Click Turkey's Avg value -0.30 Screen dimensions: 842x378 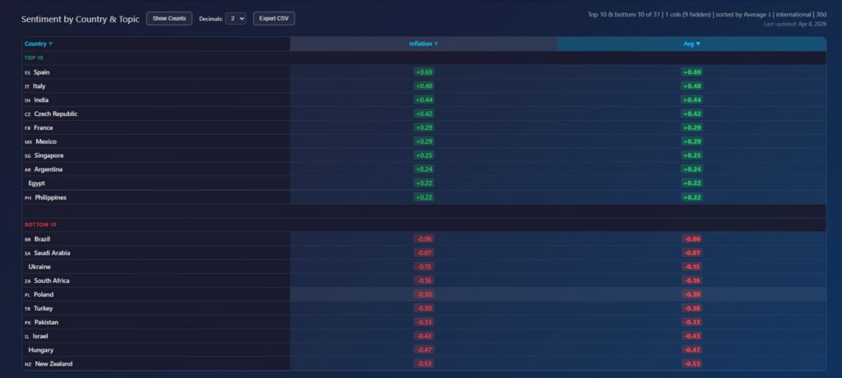click(692, 309)
